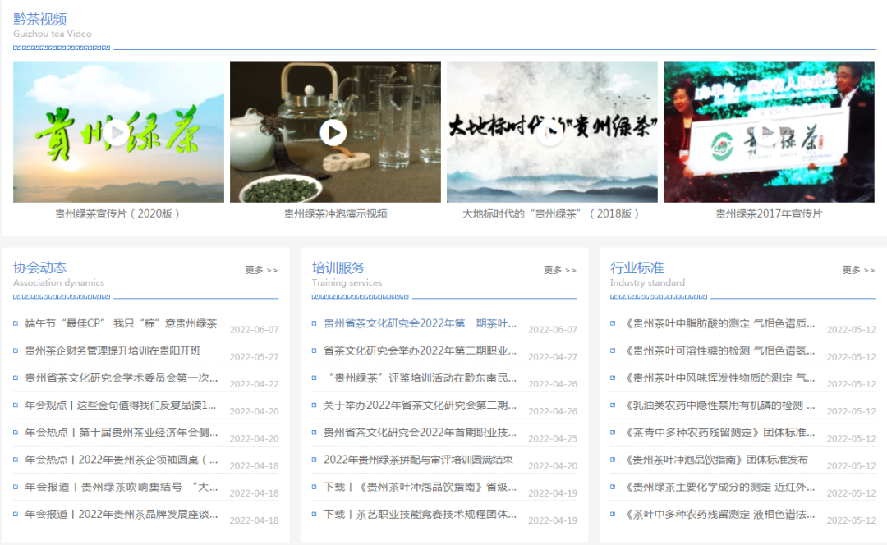
Task: Open "贵州绿茶"评鉴培训活动在黔东南 article
Action: [420, 378]
